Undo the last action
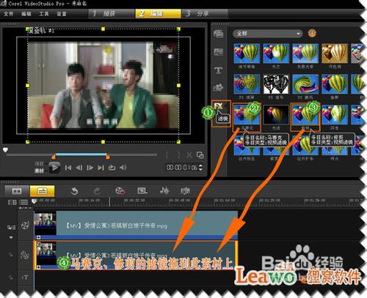The image size is (367, 298). coord(74,191)
